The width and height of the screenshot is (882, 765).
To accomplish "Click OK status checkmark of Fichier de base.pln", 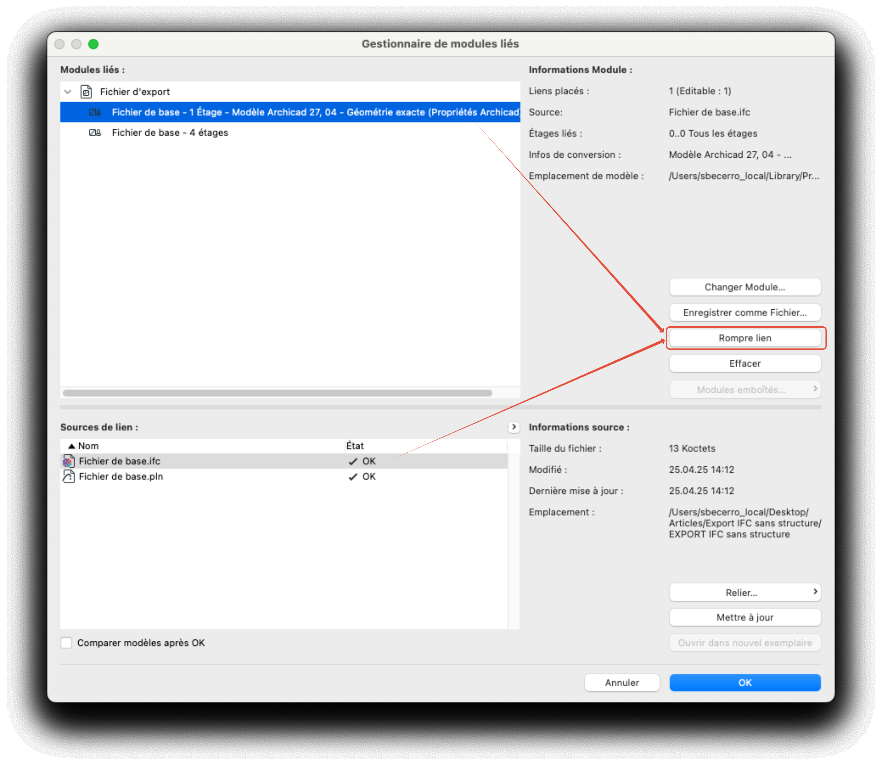I will [x=353, y=477].
